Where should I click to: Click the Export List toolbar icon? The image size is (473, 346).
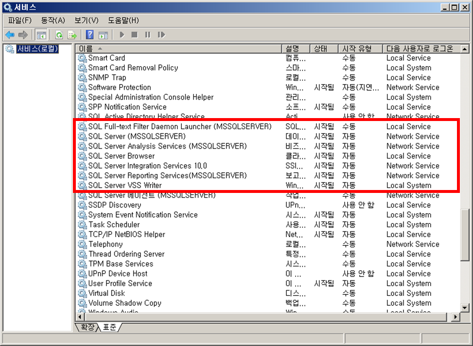tap(72, 35)
